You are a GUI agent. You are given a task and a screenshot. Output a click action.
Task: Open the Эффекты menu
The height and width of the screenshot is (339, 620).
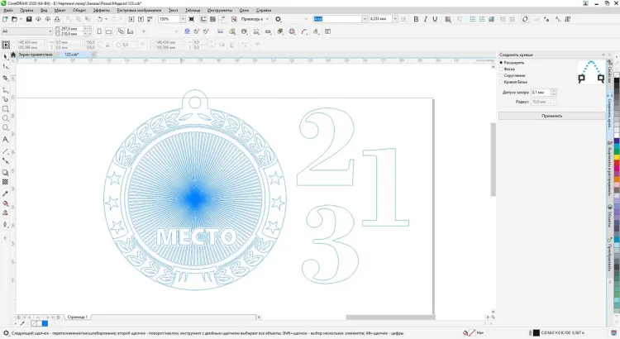pos(102,10)
